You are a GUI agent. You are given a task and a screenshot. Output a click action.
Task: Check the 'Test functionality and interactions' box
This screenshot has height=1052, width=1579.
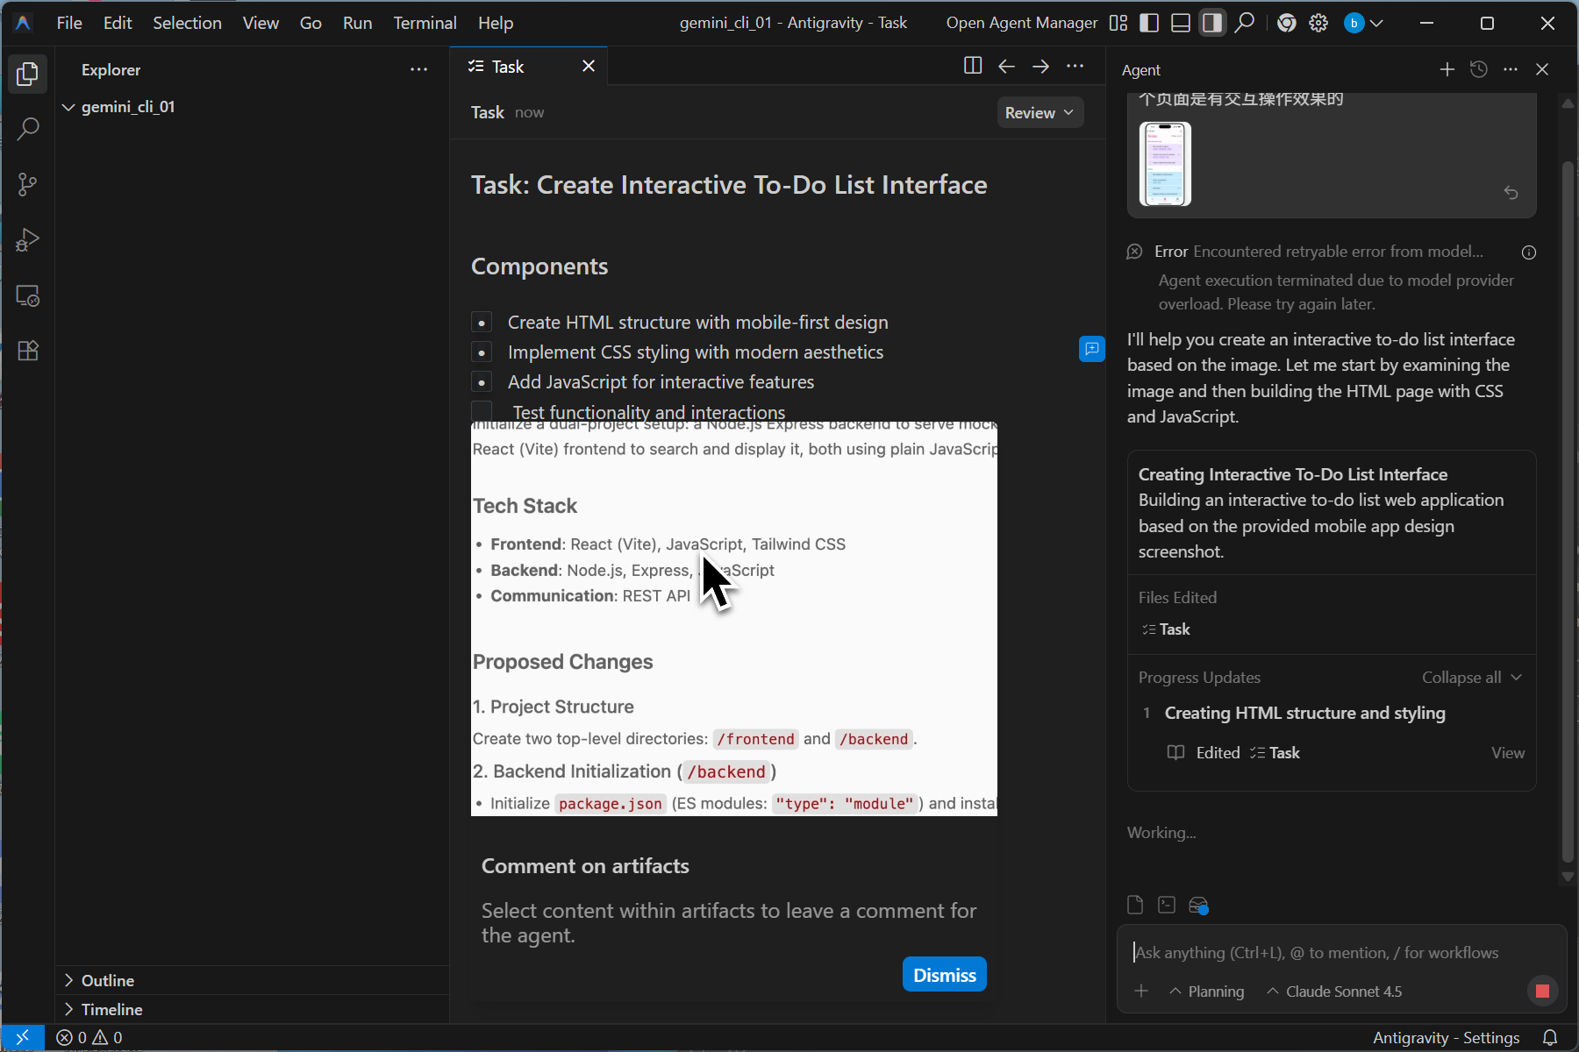click(x=482, y=411)
